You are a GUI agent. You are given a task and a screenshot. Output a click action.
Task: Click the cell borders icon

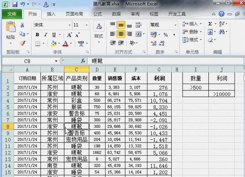(x=38, y=43)
